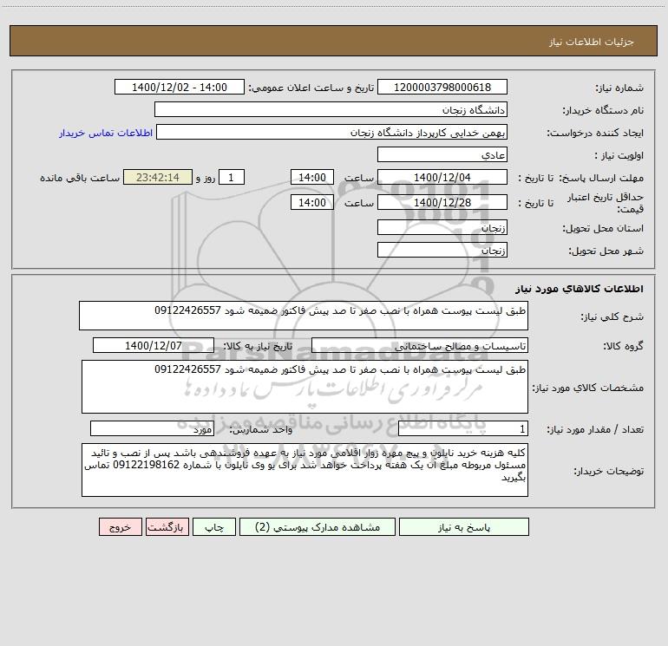Click the توضیحات خریدار notes text area
This screenshot has height=646, width=668.
[305, 470]
